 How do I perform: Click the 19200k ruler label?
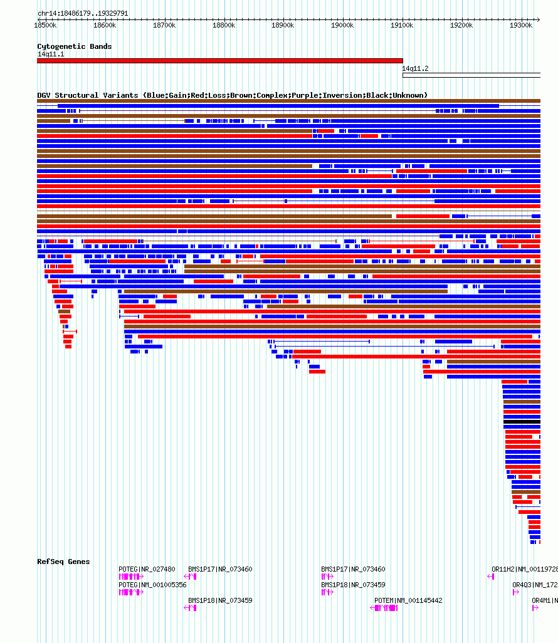tap(461, 26)
